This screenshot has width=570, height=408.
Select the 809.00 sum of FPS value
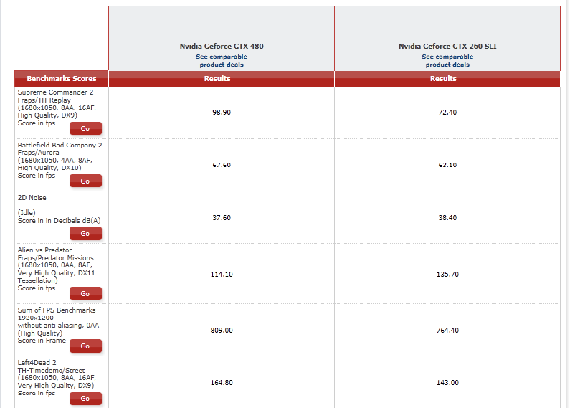(222, 330)
